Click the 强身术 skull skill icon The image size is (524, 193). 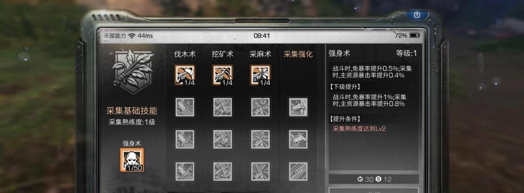pos(132,160)
